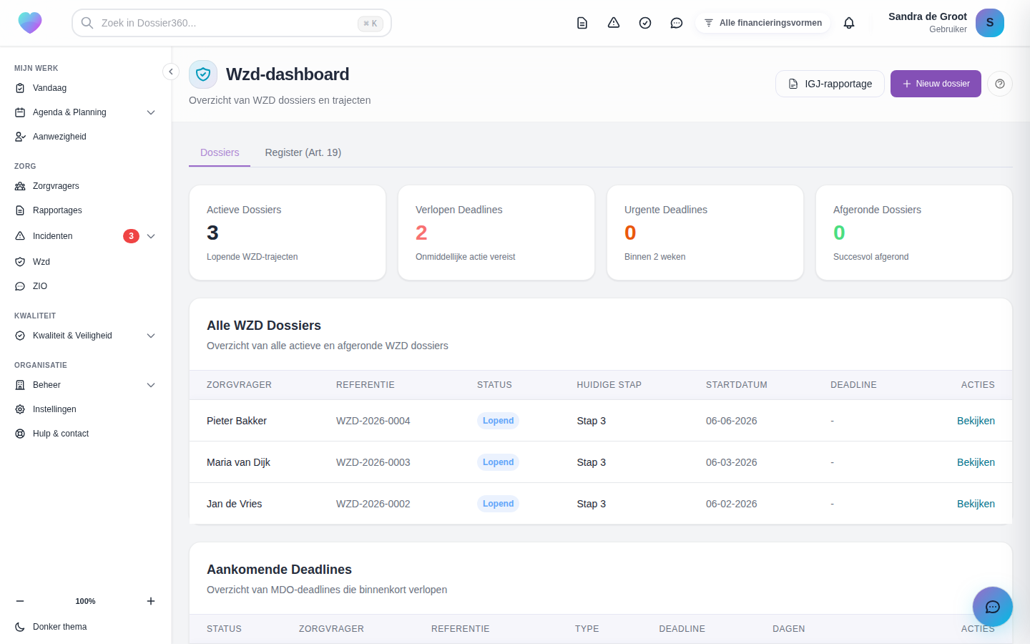
Task: Click Bekijken for Jan de Vries
Action: tap(976, 504)
